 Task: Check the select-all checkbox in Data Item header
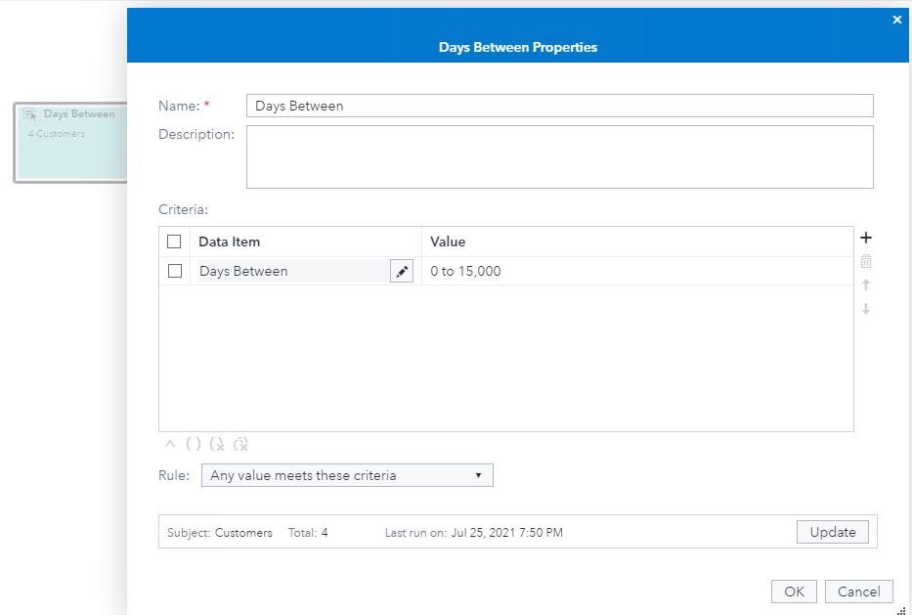(176, 242)
